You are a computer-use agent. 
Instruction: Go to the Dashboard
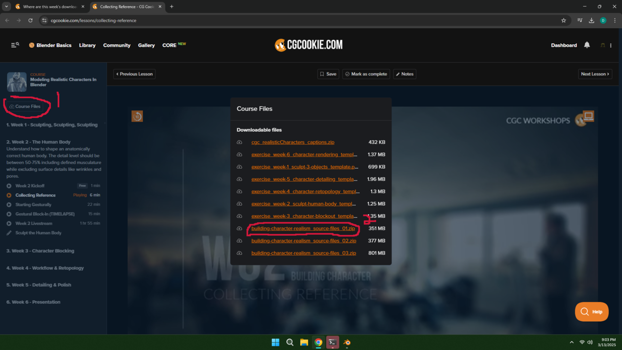(x=564, y=45)
